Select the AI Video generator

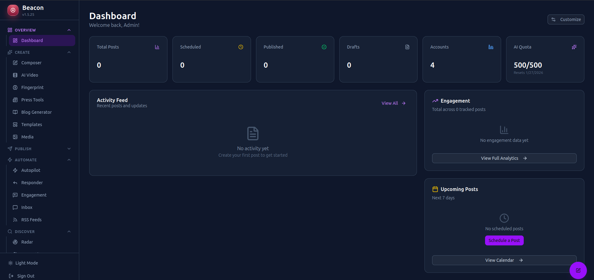pos(29,75)
